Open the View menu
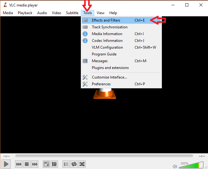 tap(100, 13)
